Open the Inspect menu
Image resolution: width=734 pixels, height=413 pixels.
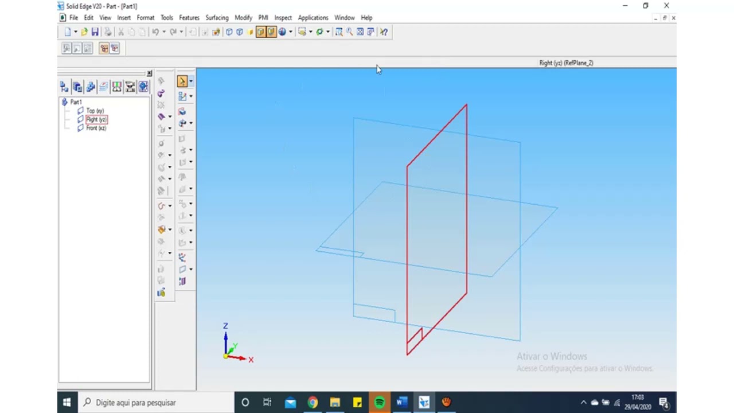[x=283, y=18]
